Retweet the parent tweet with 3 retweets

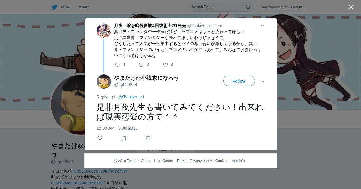141,65
